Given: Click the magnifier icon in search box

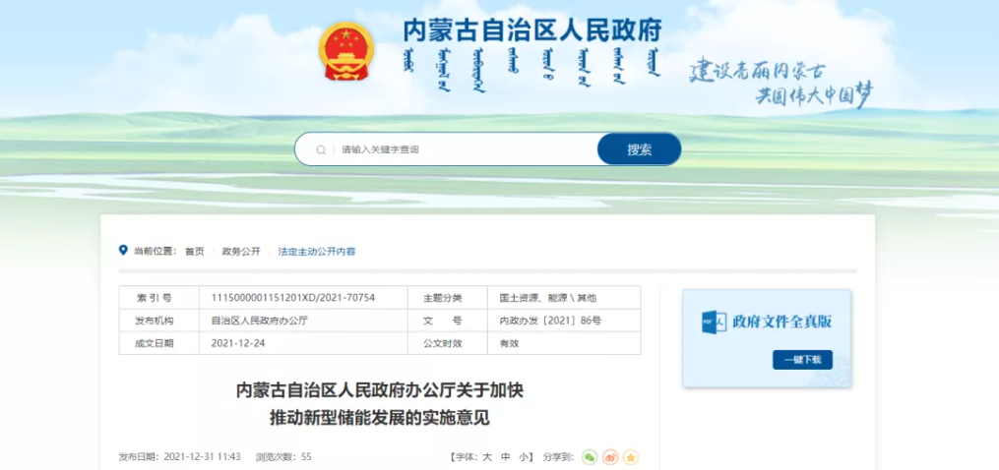Looking at the screenshot, I should (x=321, y=149).
